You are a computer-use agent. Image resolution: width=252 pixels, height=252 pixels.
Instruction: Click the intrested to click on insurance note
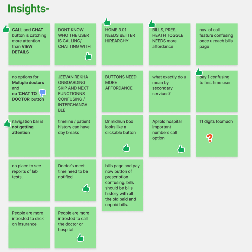coord(29,227)
